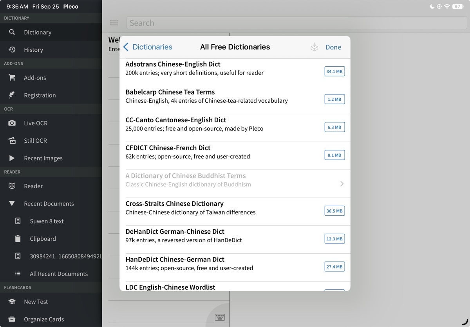The image size is (470, 327).
Task: Click the keyboard icon at bottom
Action: point(220,317)
